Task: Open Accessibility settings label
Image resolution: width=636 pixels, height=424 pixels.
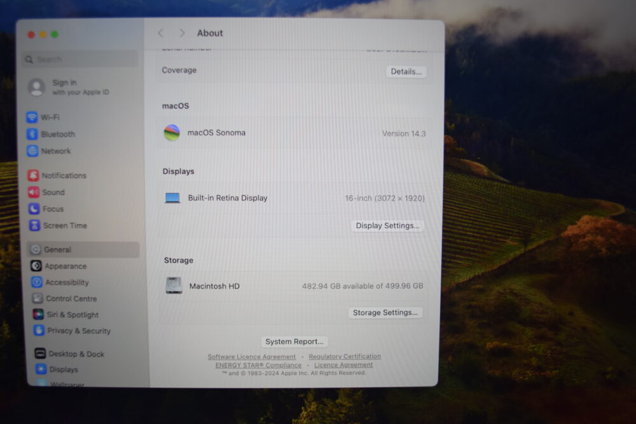Action: [x=67, y=282]
